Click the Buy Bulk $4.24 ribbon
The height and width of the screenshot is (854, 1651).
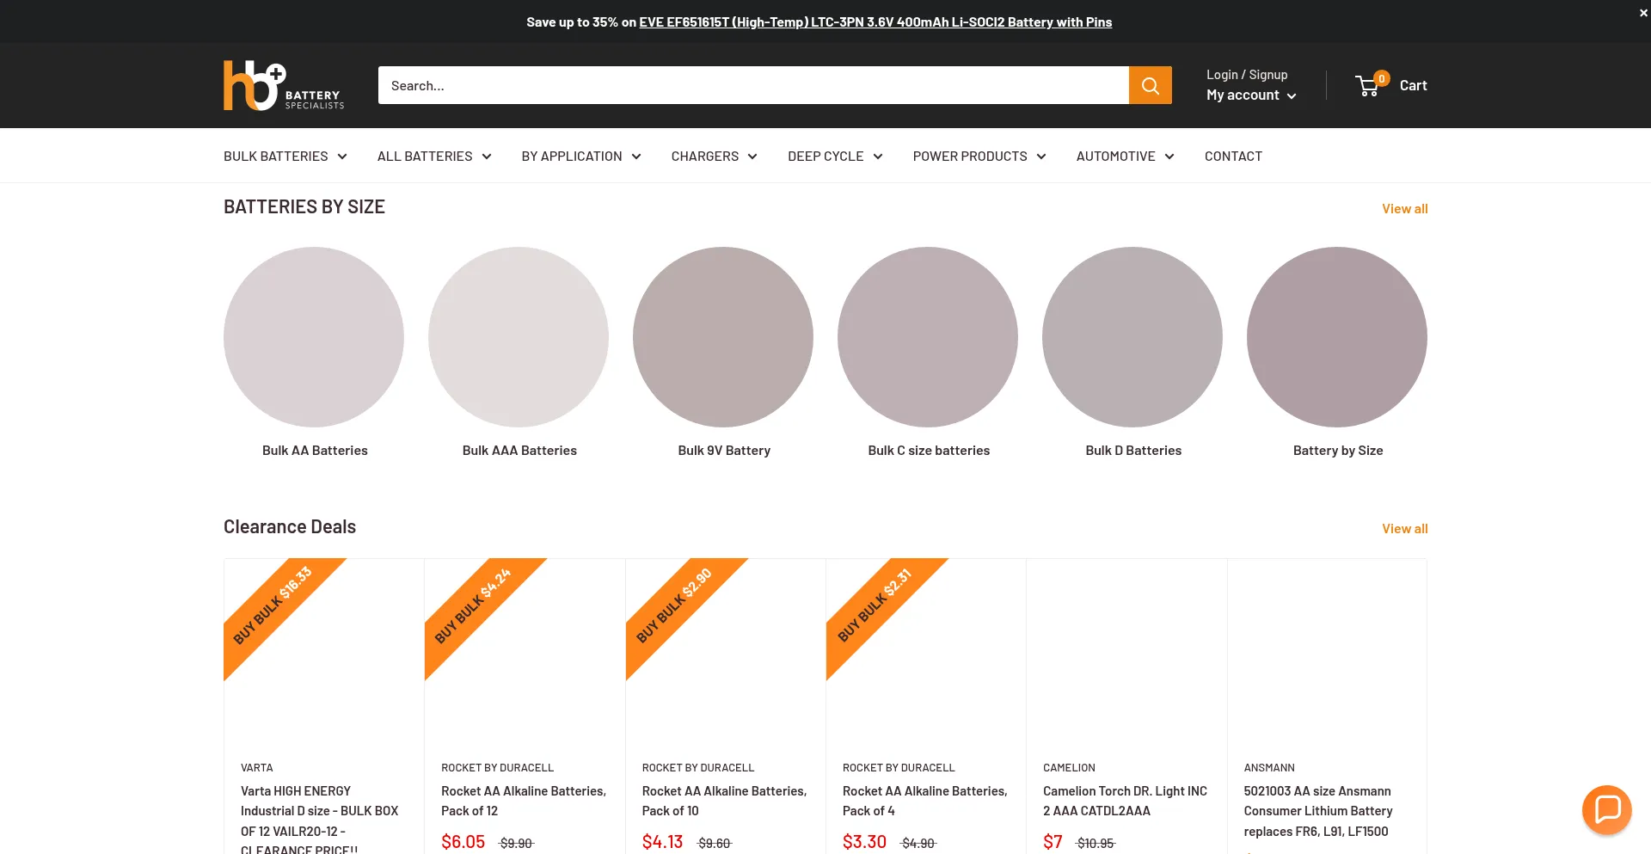(x=473, y=606)
